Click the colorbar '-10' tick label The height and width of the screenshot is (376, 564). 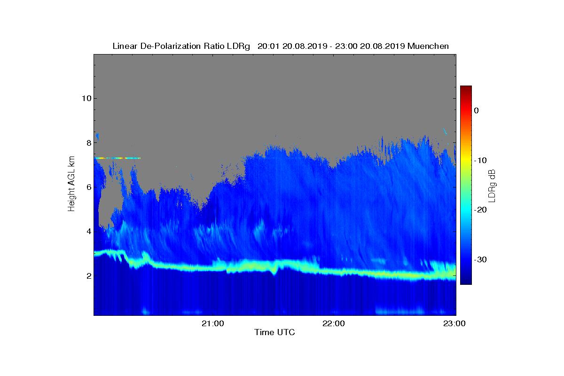pos(479,160)
